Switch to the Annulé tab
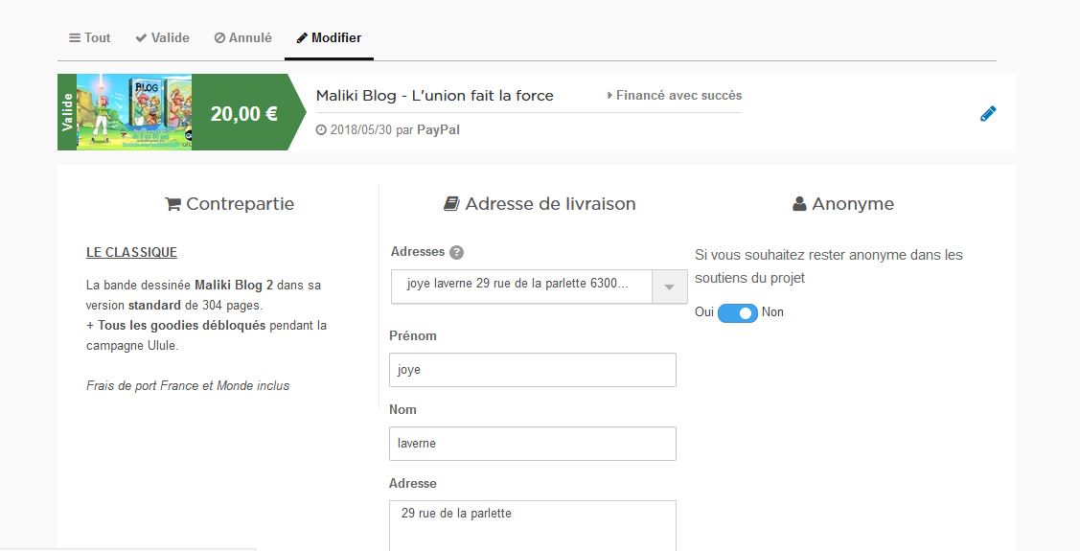 [x=242, y=38]
